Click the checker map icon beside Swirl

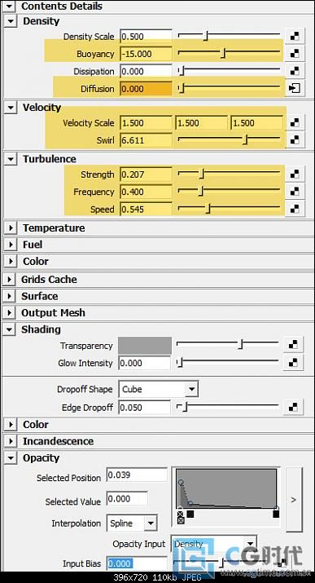coord(295,140)
